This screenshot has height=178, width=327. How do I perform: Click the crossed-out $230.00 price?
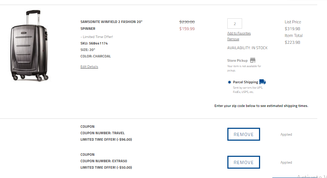(x=187, y=22)
